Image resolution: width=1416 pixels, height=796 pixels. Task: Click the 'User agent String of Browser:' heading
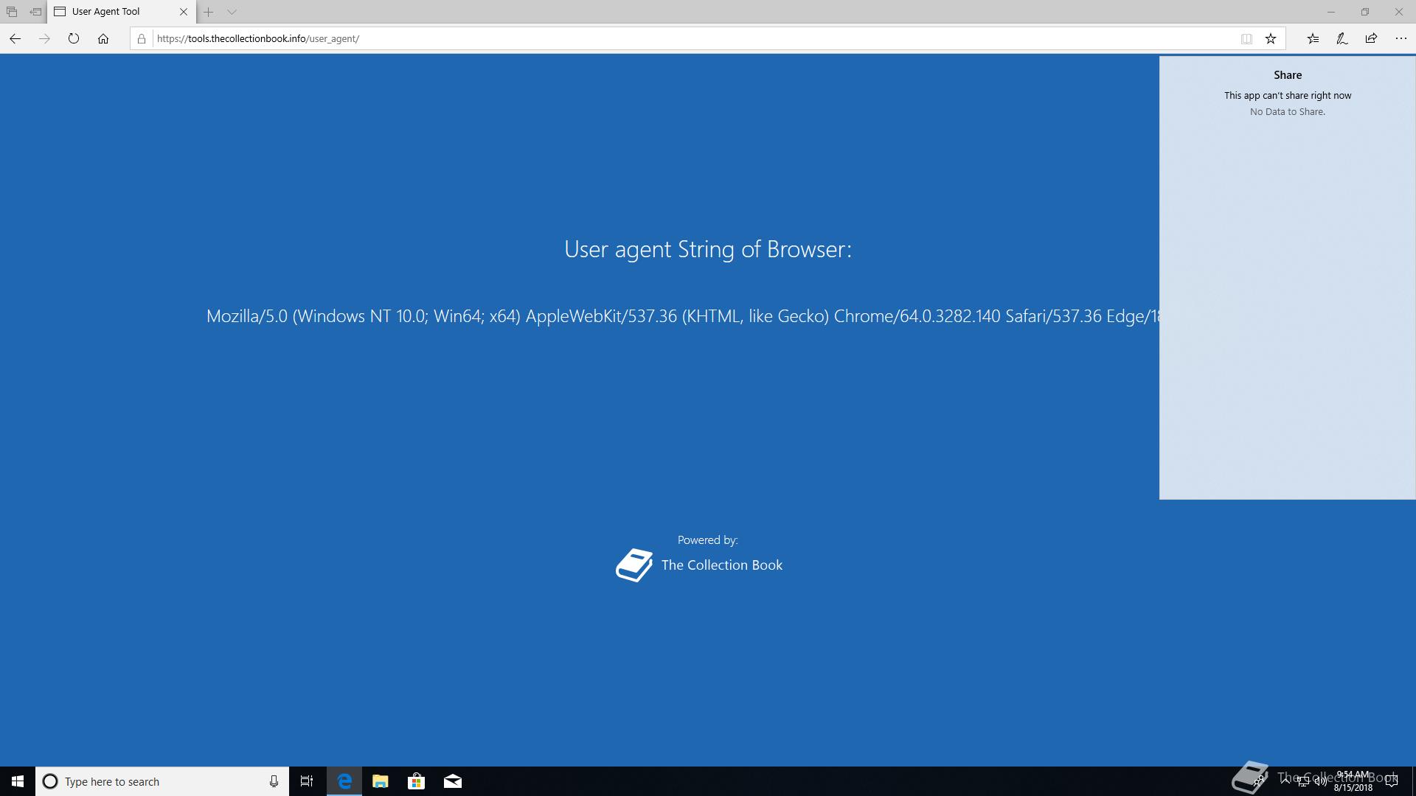[708, 249]
